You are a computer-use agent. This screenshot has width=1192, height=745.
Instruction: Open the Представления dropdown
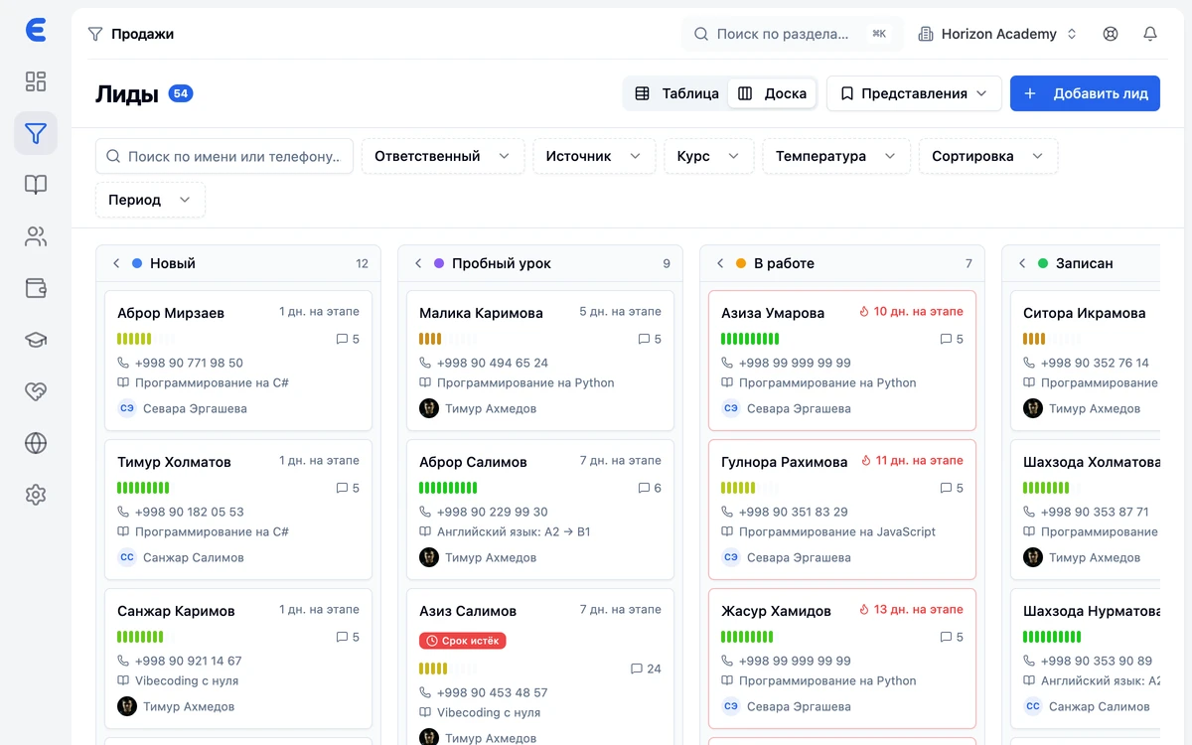(914, 93)
